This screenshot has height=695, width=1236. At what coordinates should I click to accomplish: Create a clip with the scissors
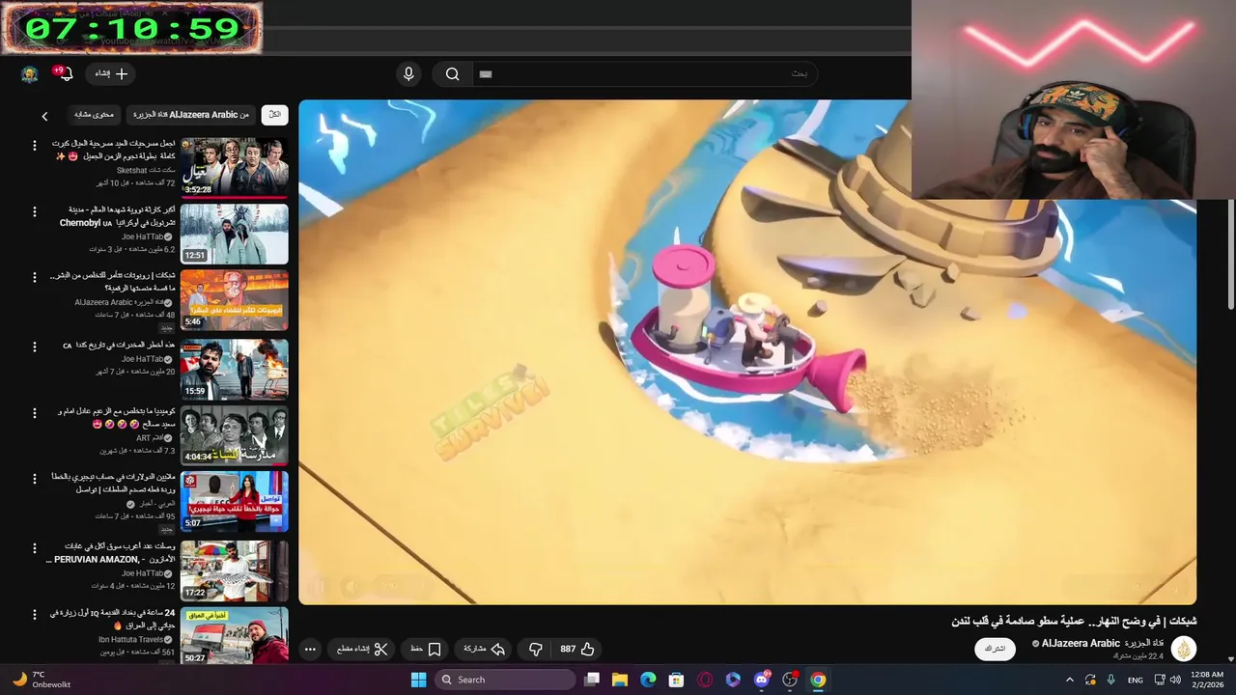click(363, 649)
